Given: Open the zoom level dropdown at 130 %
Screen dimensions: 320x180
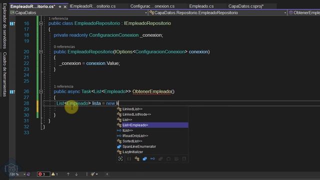Looking at the screenshot, I should coord(24,174).
